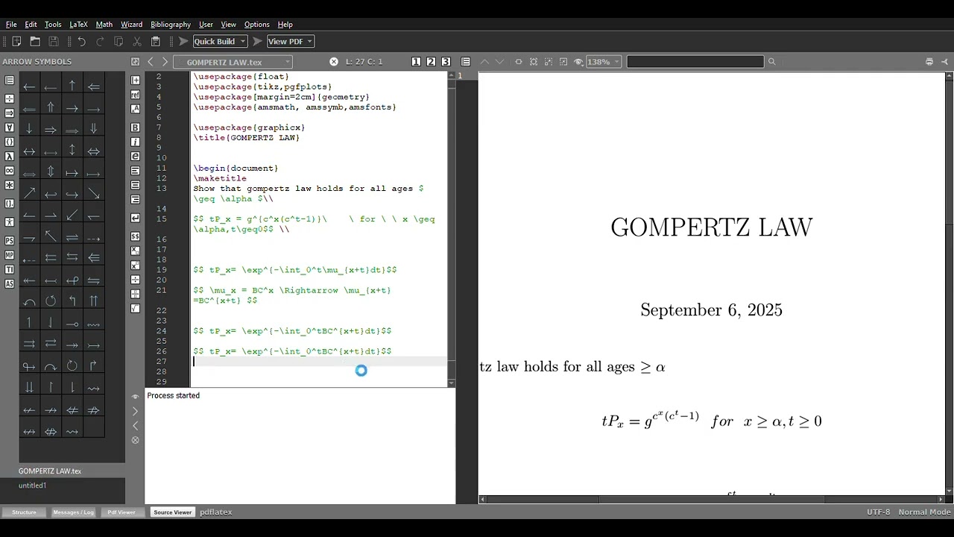954x537 pixels.
Task: Click the Normal Mode status label
Action: (x=924, y=512)
